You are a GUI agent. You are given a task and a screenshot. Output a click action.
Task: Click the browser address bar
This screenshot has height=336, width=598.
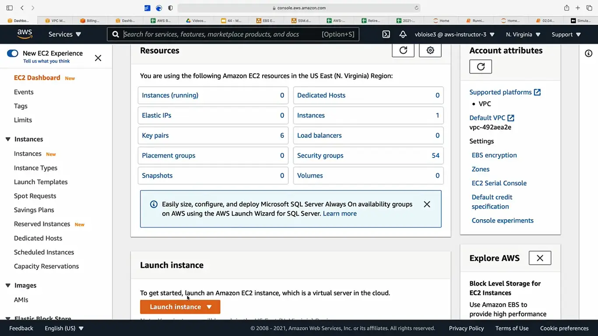[299, 8]
